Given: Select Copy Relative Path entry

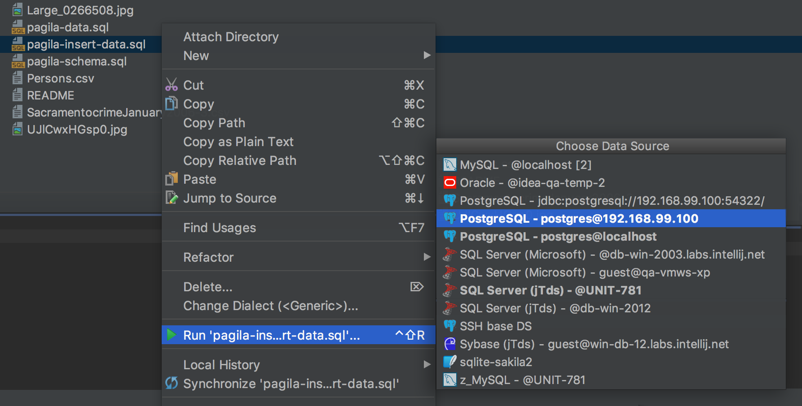Looking at the screenshot, I should [x=298, y=160].
